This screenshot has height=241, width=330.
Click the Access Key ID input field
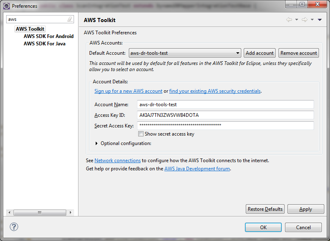click(x=225, y=115)
